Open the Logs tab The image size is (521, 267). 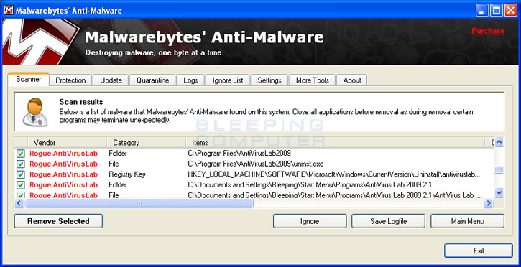coord(190,80)
